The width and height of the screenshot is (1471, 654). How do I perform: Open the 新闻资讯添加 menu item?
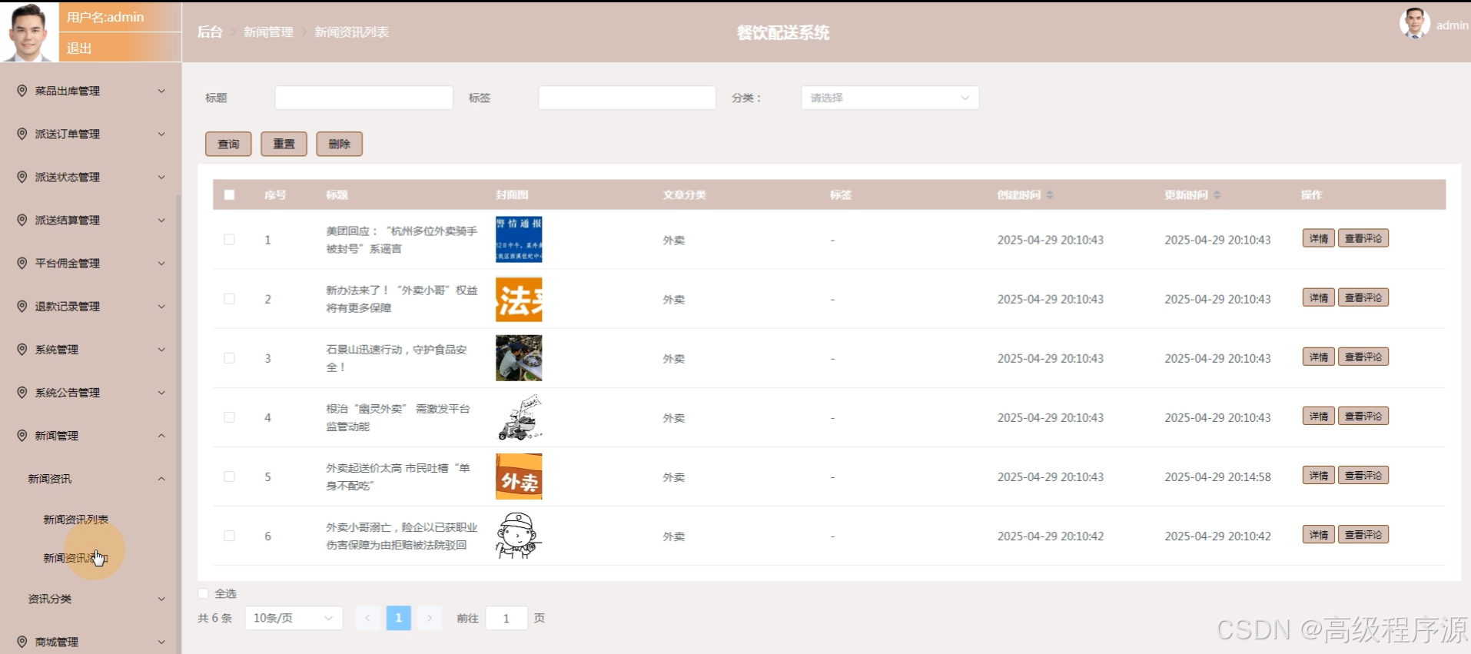click(75, 558)
